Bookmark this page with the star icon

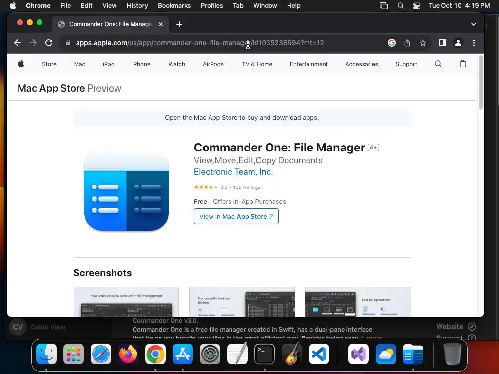tap(422, 43)
